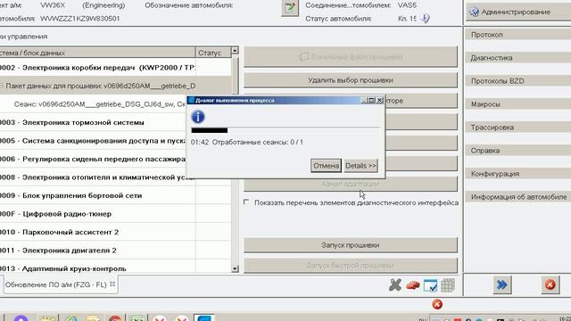The image size is (571, 321).
Task: Click the vehicle status info icon
Action: (x=425, y=18)
